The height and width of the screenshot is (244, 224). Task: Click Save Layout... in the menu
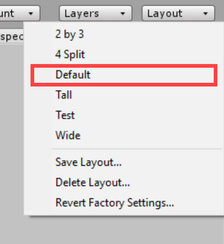click(x=89, y=162)
